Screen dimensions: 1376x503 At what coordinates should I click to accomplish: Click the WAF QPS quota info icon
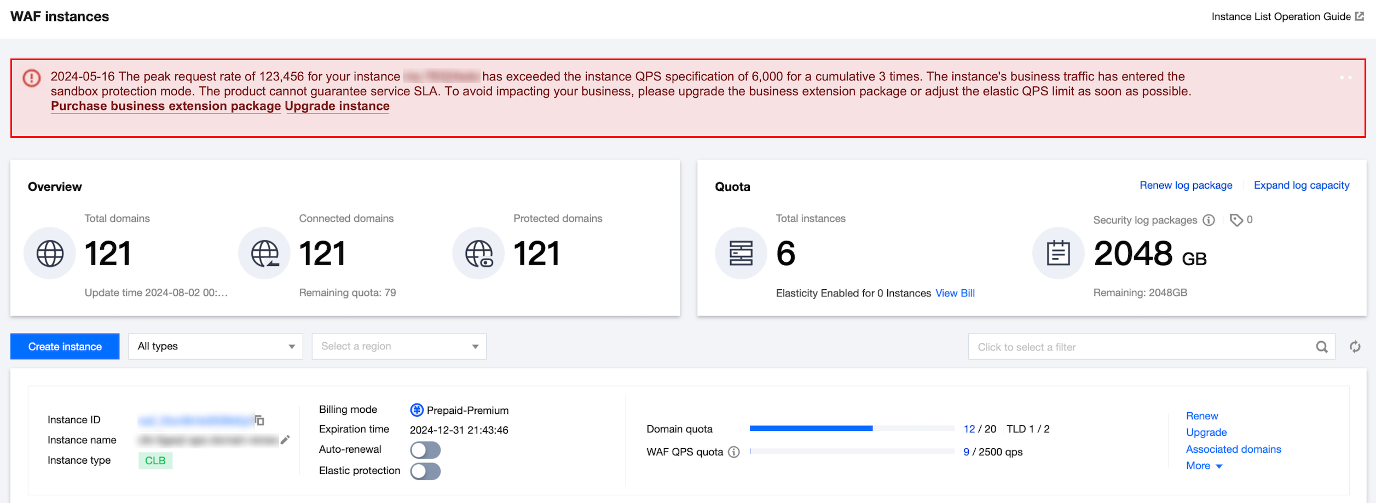(734, 452)
